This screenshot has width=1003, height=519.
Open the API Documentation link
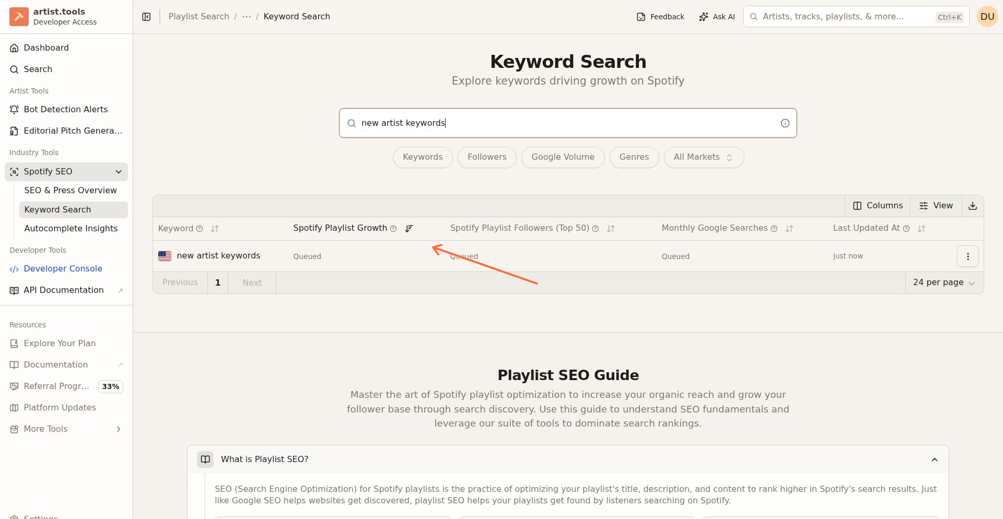(x=63, y=290)
